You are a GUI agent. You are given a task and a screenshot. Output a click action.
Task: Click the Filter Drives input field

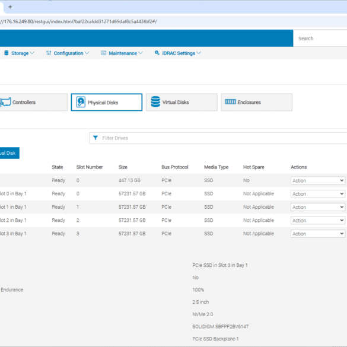coord(218,138)
